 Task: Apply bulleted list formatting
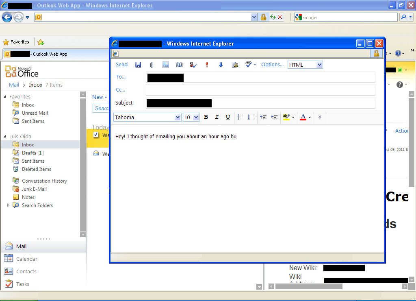[240, 117]
